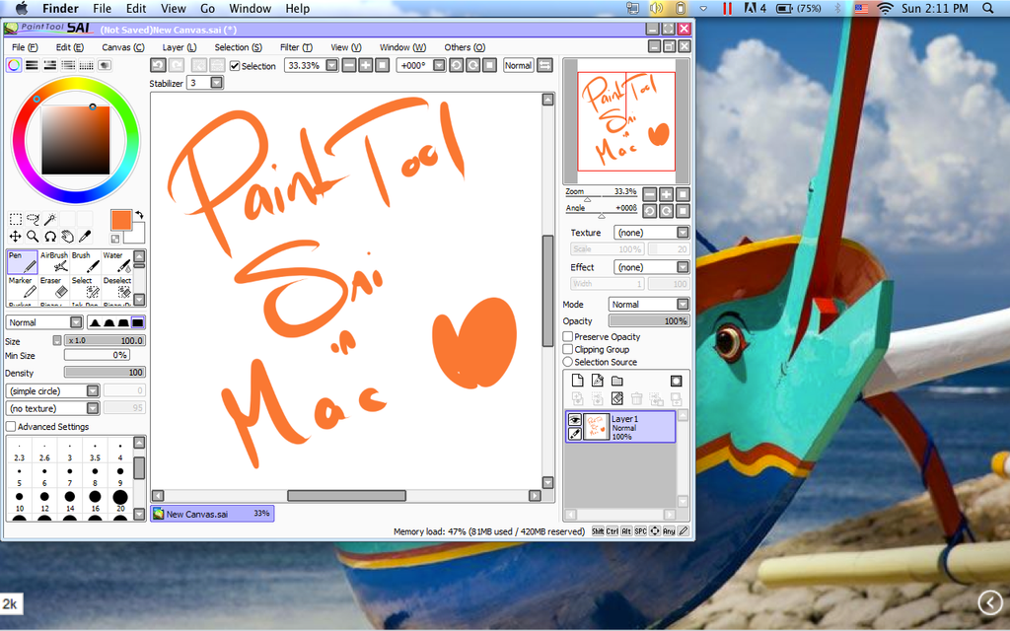1010x631 pixels.
Task: Open the simple circle brush shape dropdown
Action: 93,390
